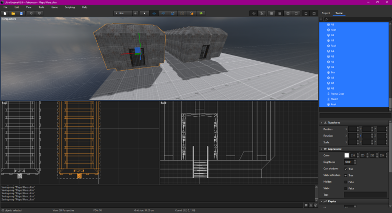The height and width of the screenshot is (213, 392).
Task: Click the New file toolbar icon
Action: (5, 13)
